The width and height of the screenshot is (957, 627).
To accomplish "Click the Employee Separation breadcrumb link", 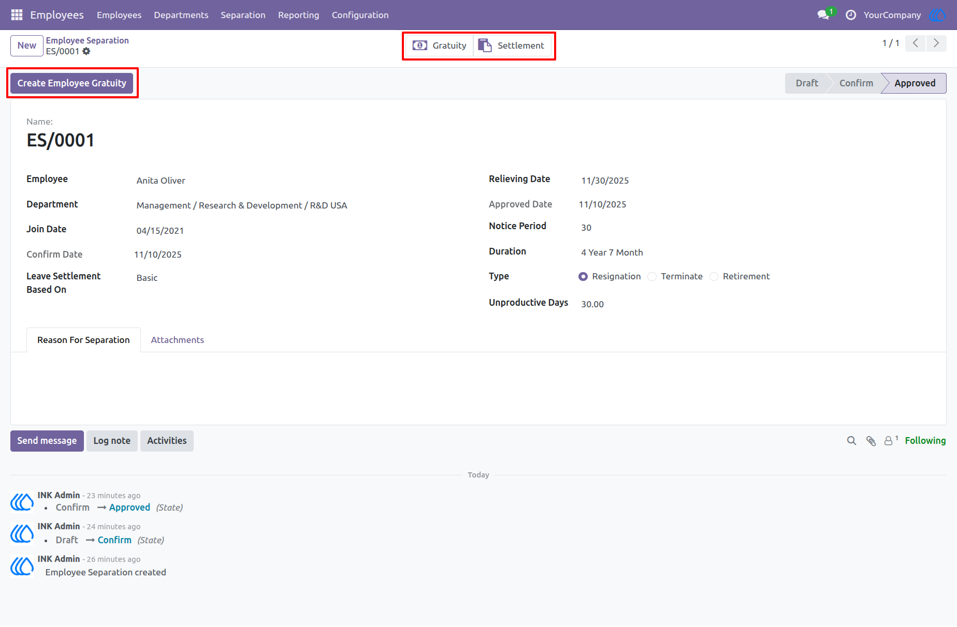I will [x=88, y=40].
